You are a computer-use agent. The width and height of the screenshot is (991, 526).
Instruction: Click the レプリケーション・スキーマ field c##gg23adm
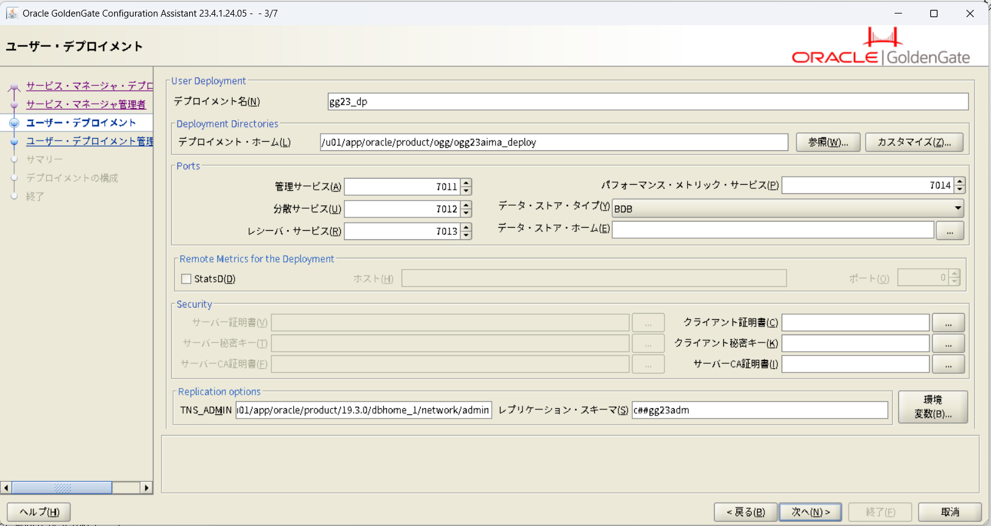click(760, 410)
